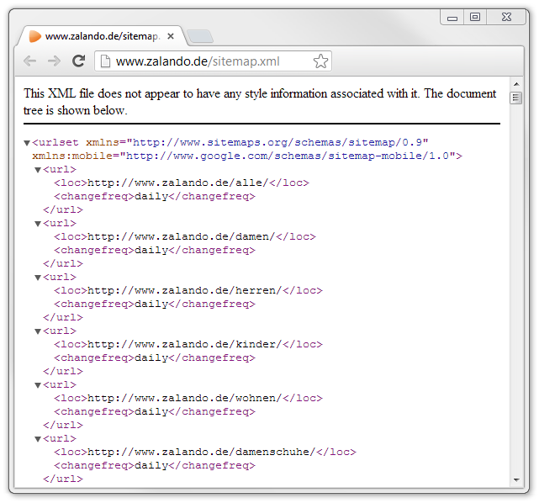This screenshot has width=539, height=503.
Task: Collapse the root urlset element
Action: click(27, 143)
